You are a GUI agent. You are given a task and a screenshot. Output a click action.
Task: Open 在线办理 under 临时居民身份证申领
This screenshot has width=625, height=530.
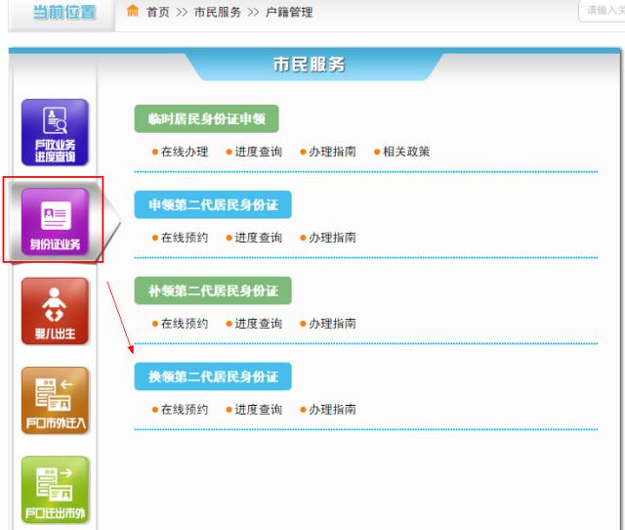coord(185,152)
